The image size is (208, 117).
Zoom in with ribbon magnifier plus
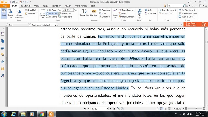pyautogui.click(x=75, y=10)
